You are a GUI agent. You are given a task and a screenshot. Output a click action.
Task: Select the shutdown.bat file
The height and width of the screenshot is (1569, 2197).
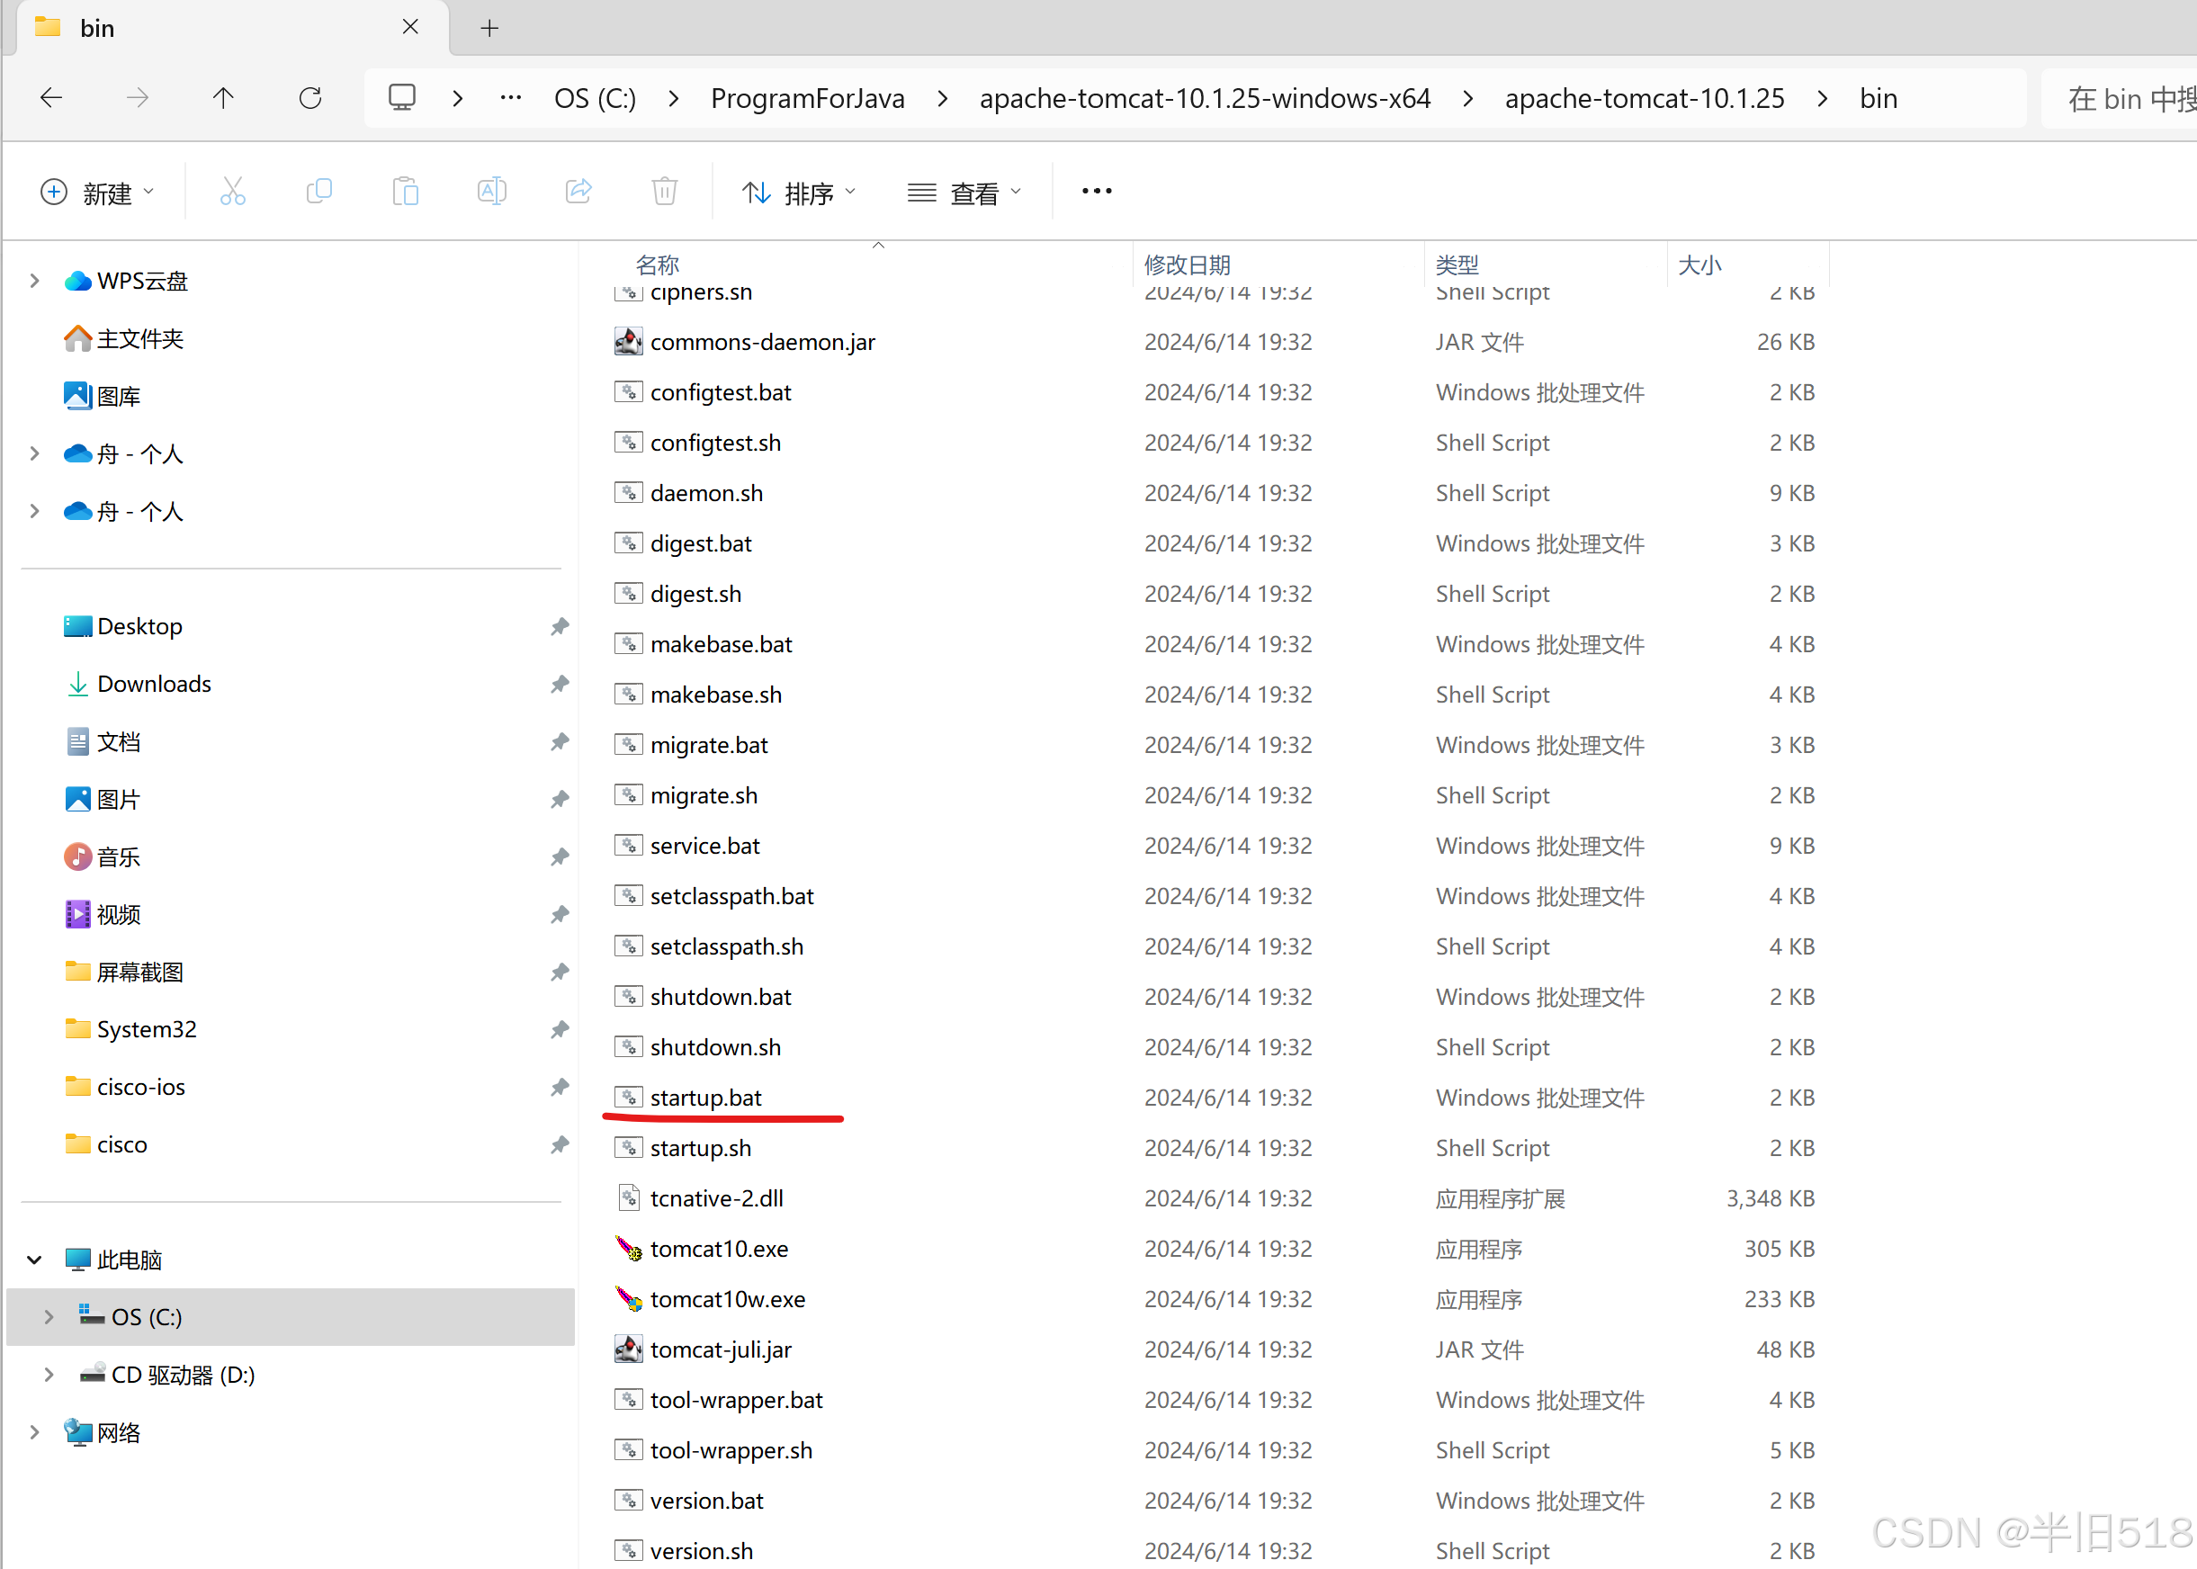(721, 996)
